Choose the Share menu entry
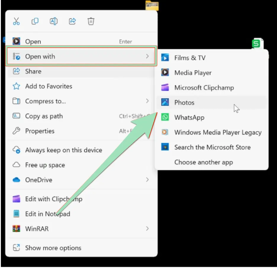277x268 pixels. [81, 71]
